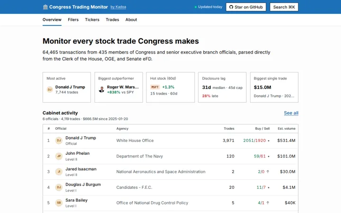The height and width of the screenshot is (213, 341).
Task: Click the DJ avatar in Donald J Trump row
Action: point(59,141)
